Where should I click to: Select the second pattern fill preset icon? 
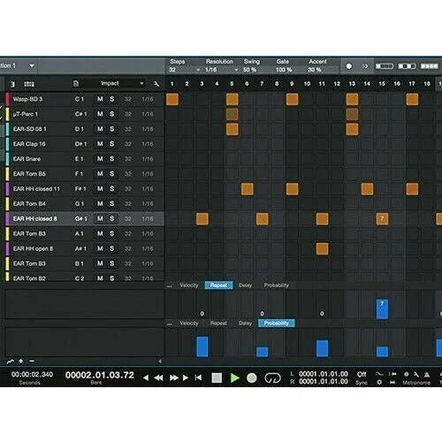point(407,66)
